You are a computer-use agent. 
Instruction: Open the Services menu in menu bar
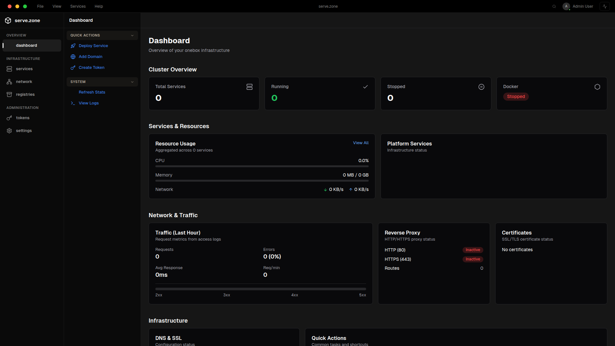[78, 6]
